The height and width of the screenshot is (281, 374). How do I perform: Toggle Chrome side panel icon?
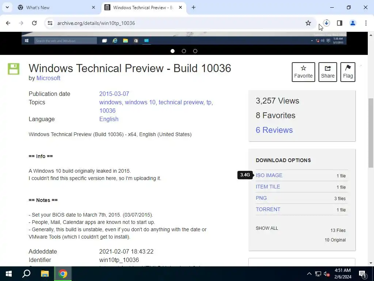(x=340, y=23)
